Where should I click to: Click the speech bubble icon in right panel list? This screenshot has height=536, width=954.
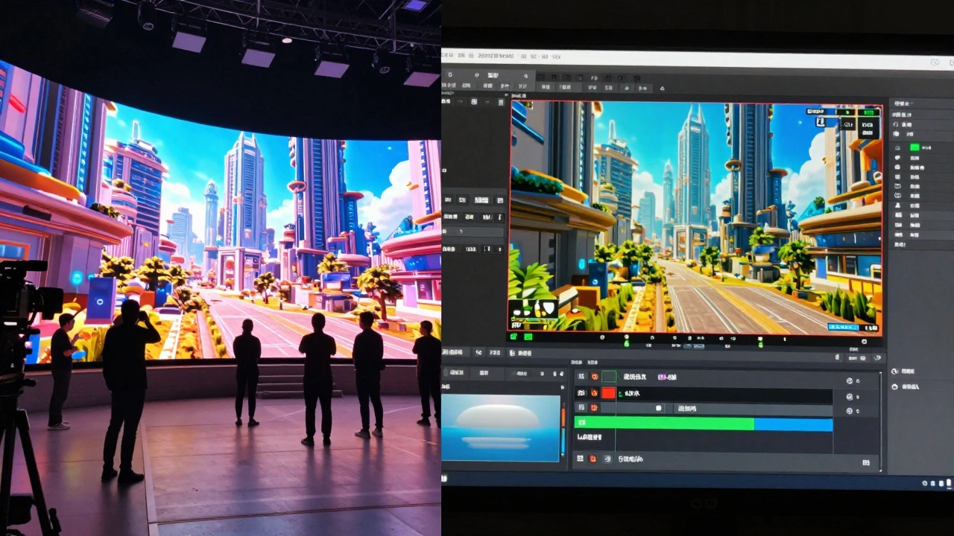click(x=897, y=158)
